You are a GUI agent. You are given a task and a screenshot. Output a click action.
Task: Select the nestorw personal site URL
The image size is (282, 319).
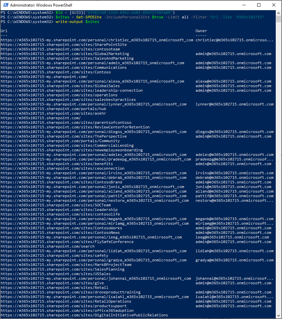95,200
